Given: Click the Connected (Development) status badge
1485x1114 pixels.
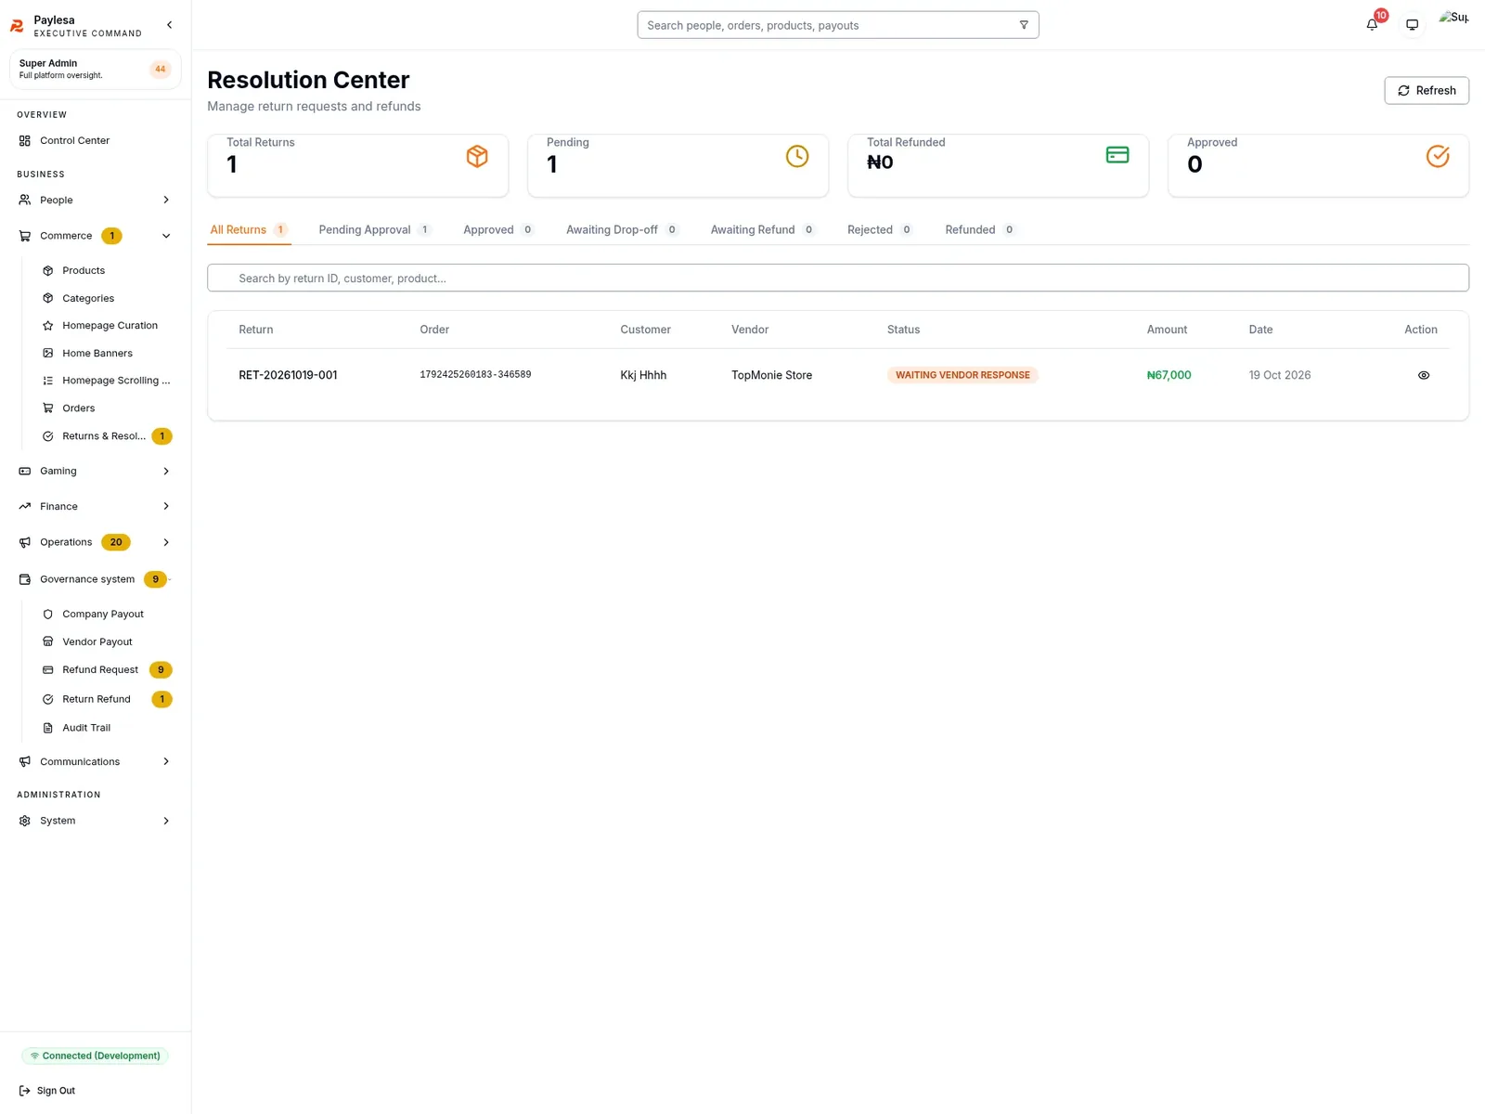Looking at the screenshot, I should (x=95, y=1056).
